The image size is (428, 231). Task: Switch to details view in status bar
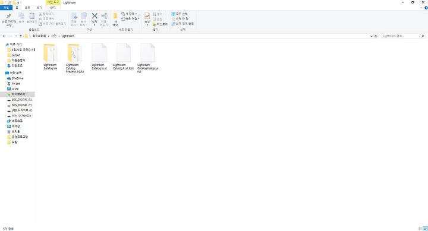point(420,229)
